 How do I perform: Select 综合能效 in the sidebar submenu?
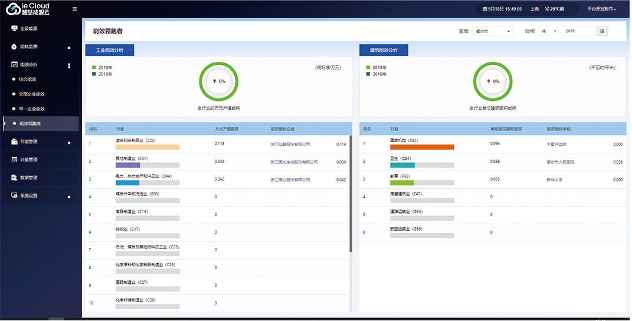point(27,79)
